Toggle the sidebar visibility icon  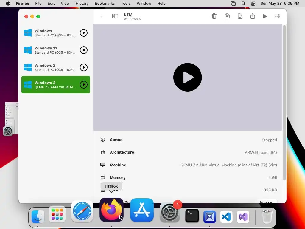click(115, 16)
